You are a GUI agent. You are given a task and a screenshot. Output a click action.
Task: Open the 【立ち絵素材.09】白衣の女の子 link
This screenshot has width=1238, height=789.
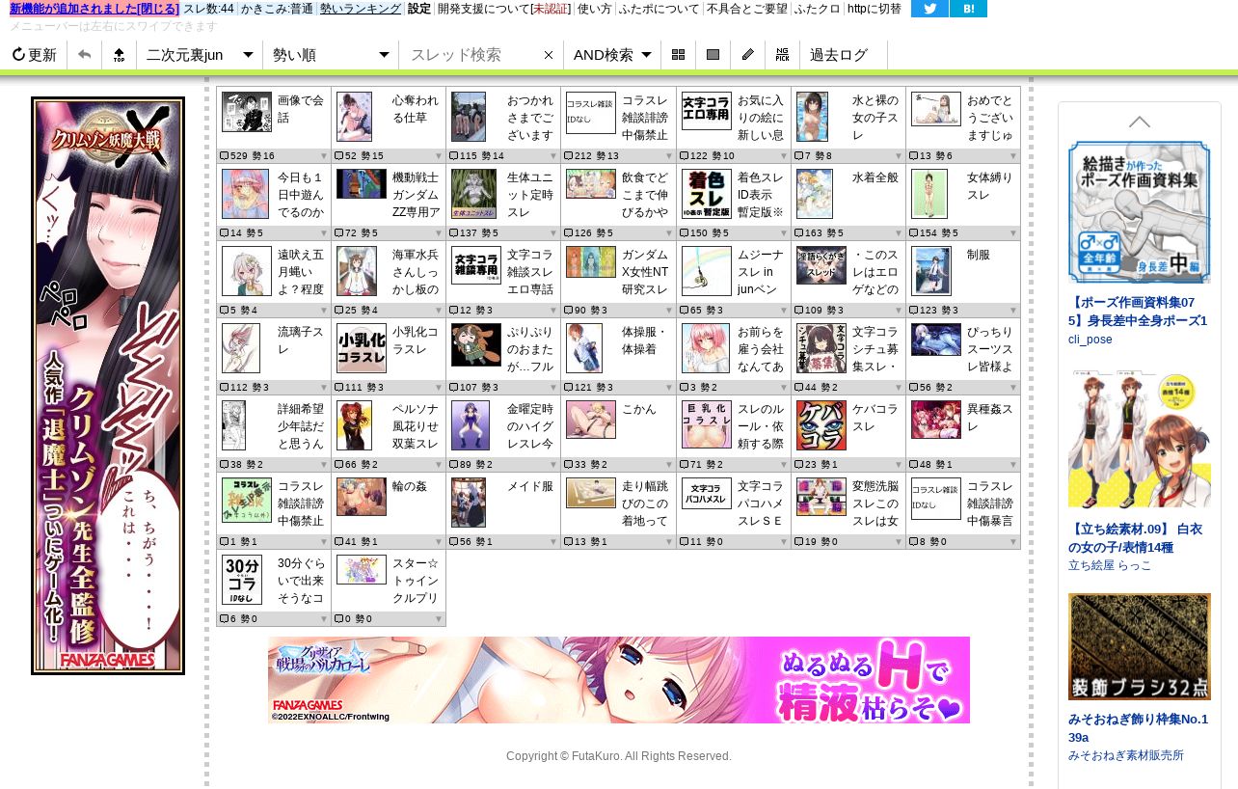(1136, 538)
